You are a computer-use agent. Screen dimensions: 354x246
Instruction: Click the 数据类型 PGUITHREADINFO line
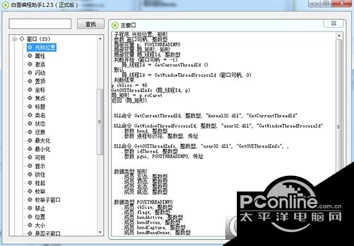pos(143,202)
